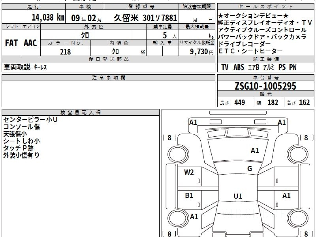Viewport: 316px width, 237px height.
Task: Click パワーバックドア・バックカメラ line
Action: 262,37
